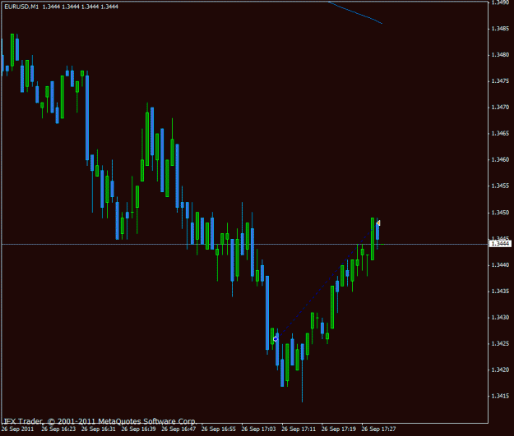Click the 1.3425 price scale label

pyautogui.click(x=500, y=343)
